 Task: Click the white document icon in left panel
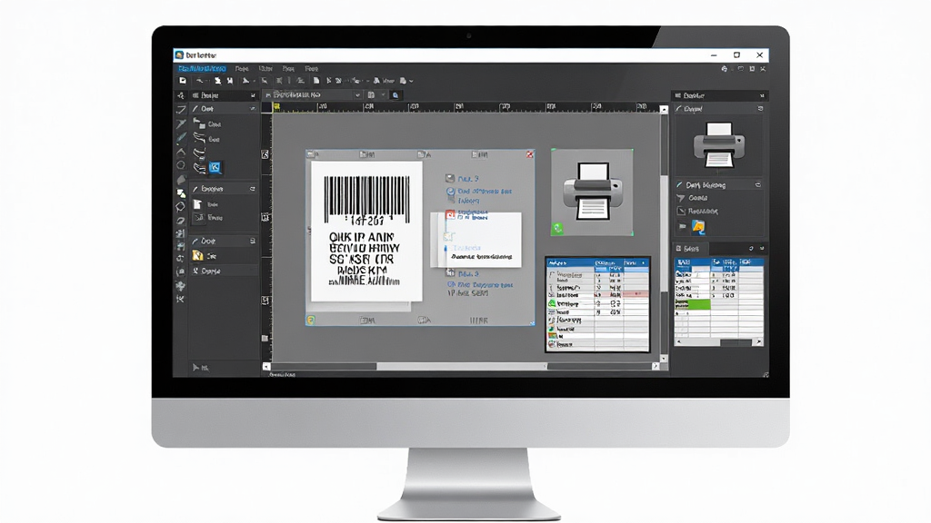point(197,204)
